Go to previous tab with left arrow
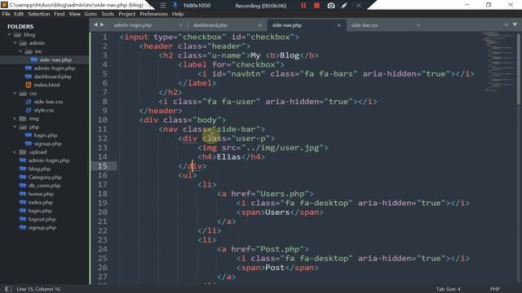 (x=96, y=25)
